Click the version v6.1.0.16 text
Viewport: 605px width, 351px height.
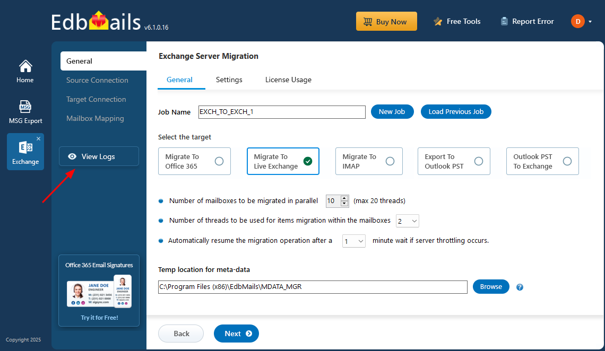156,28
